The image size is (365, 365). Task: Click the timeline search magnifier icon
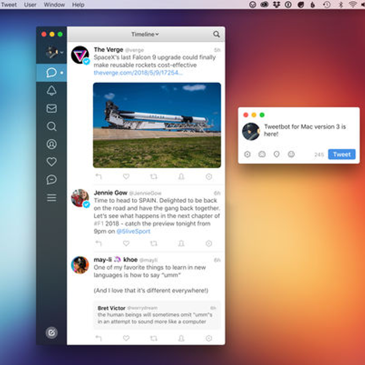click(x=216, y=34)
